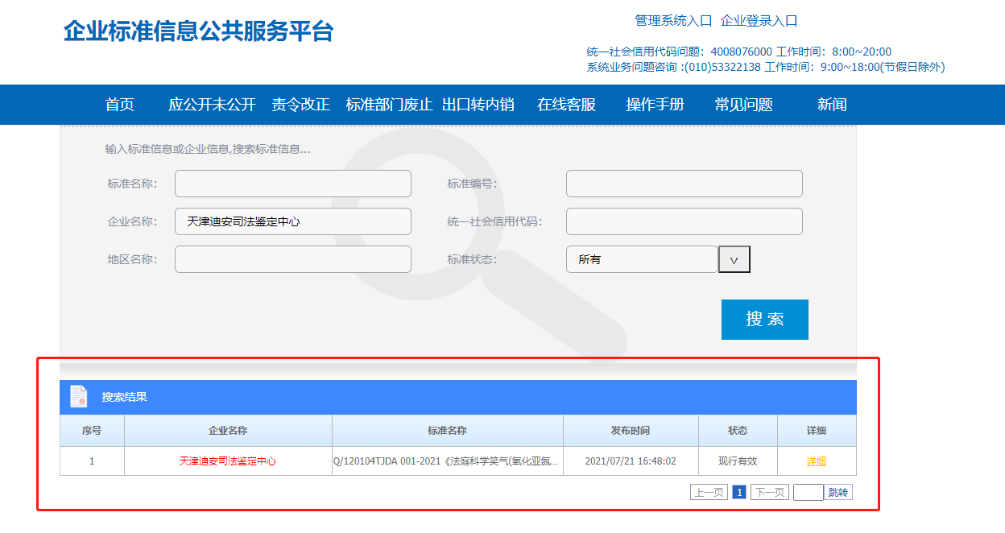Click 状态 column header
Screen dimensions: 1005x533
click(x=738, y=431)
